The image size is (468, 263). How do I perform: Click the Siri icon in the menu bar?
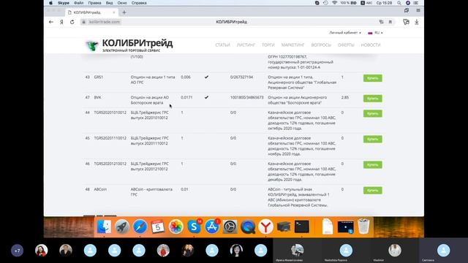[408, 3]
